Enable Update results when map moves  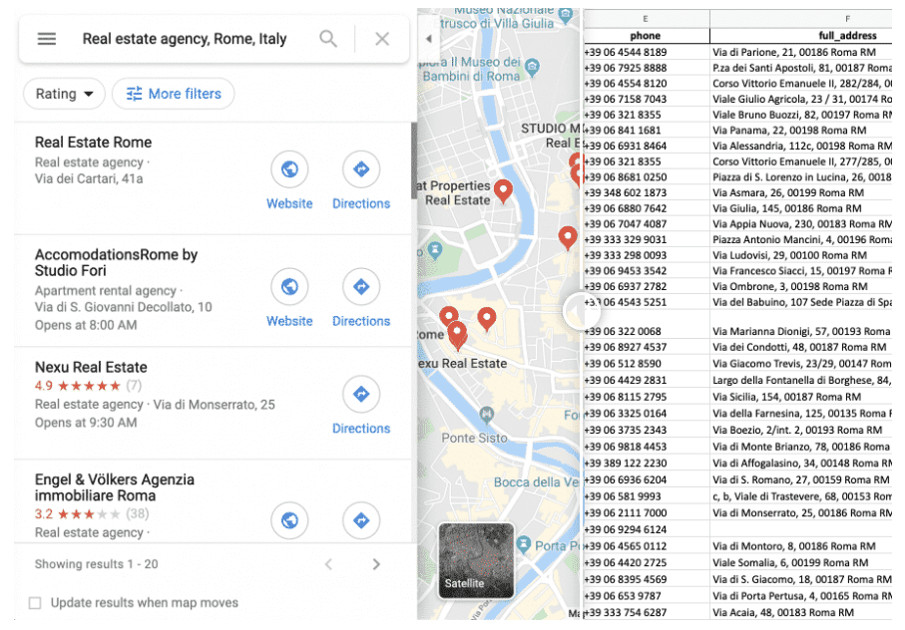click(x=35, y=603)
